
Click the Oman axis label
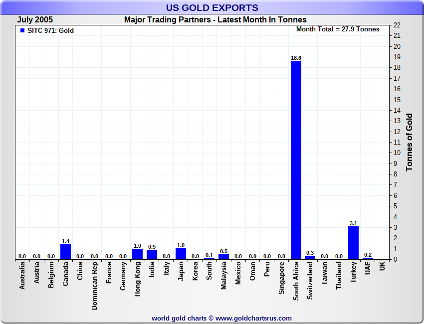point(252,271)
